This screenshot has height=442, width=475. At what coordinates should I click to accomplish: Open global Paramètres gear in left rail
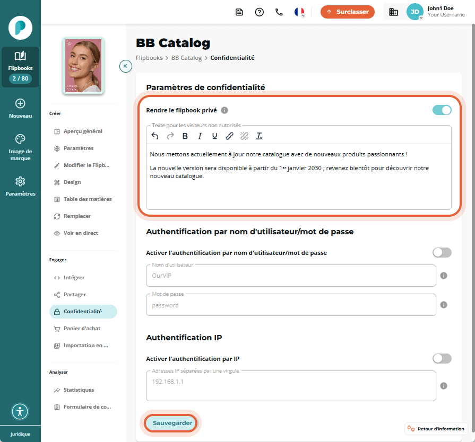pos(20,187)
